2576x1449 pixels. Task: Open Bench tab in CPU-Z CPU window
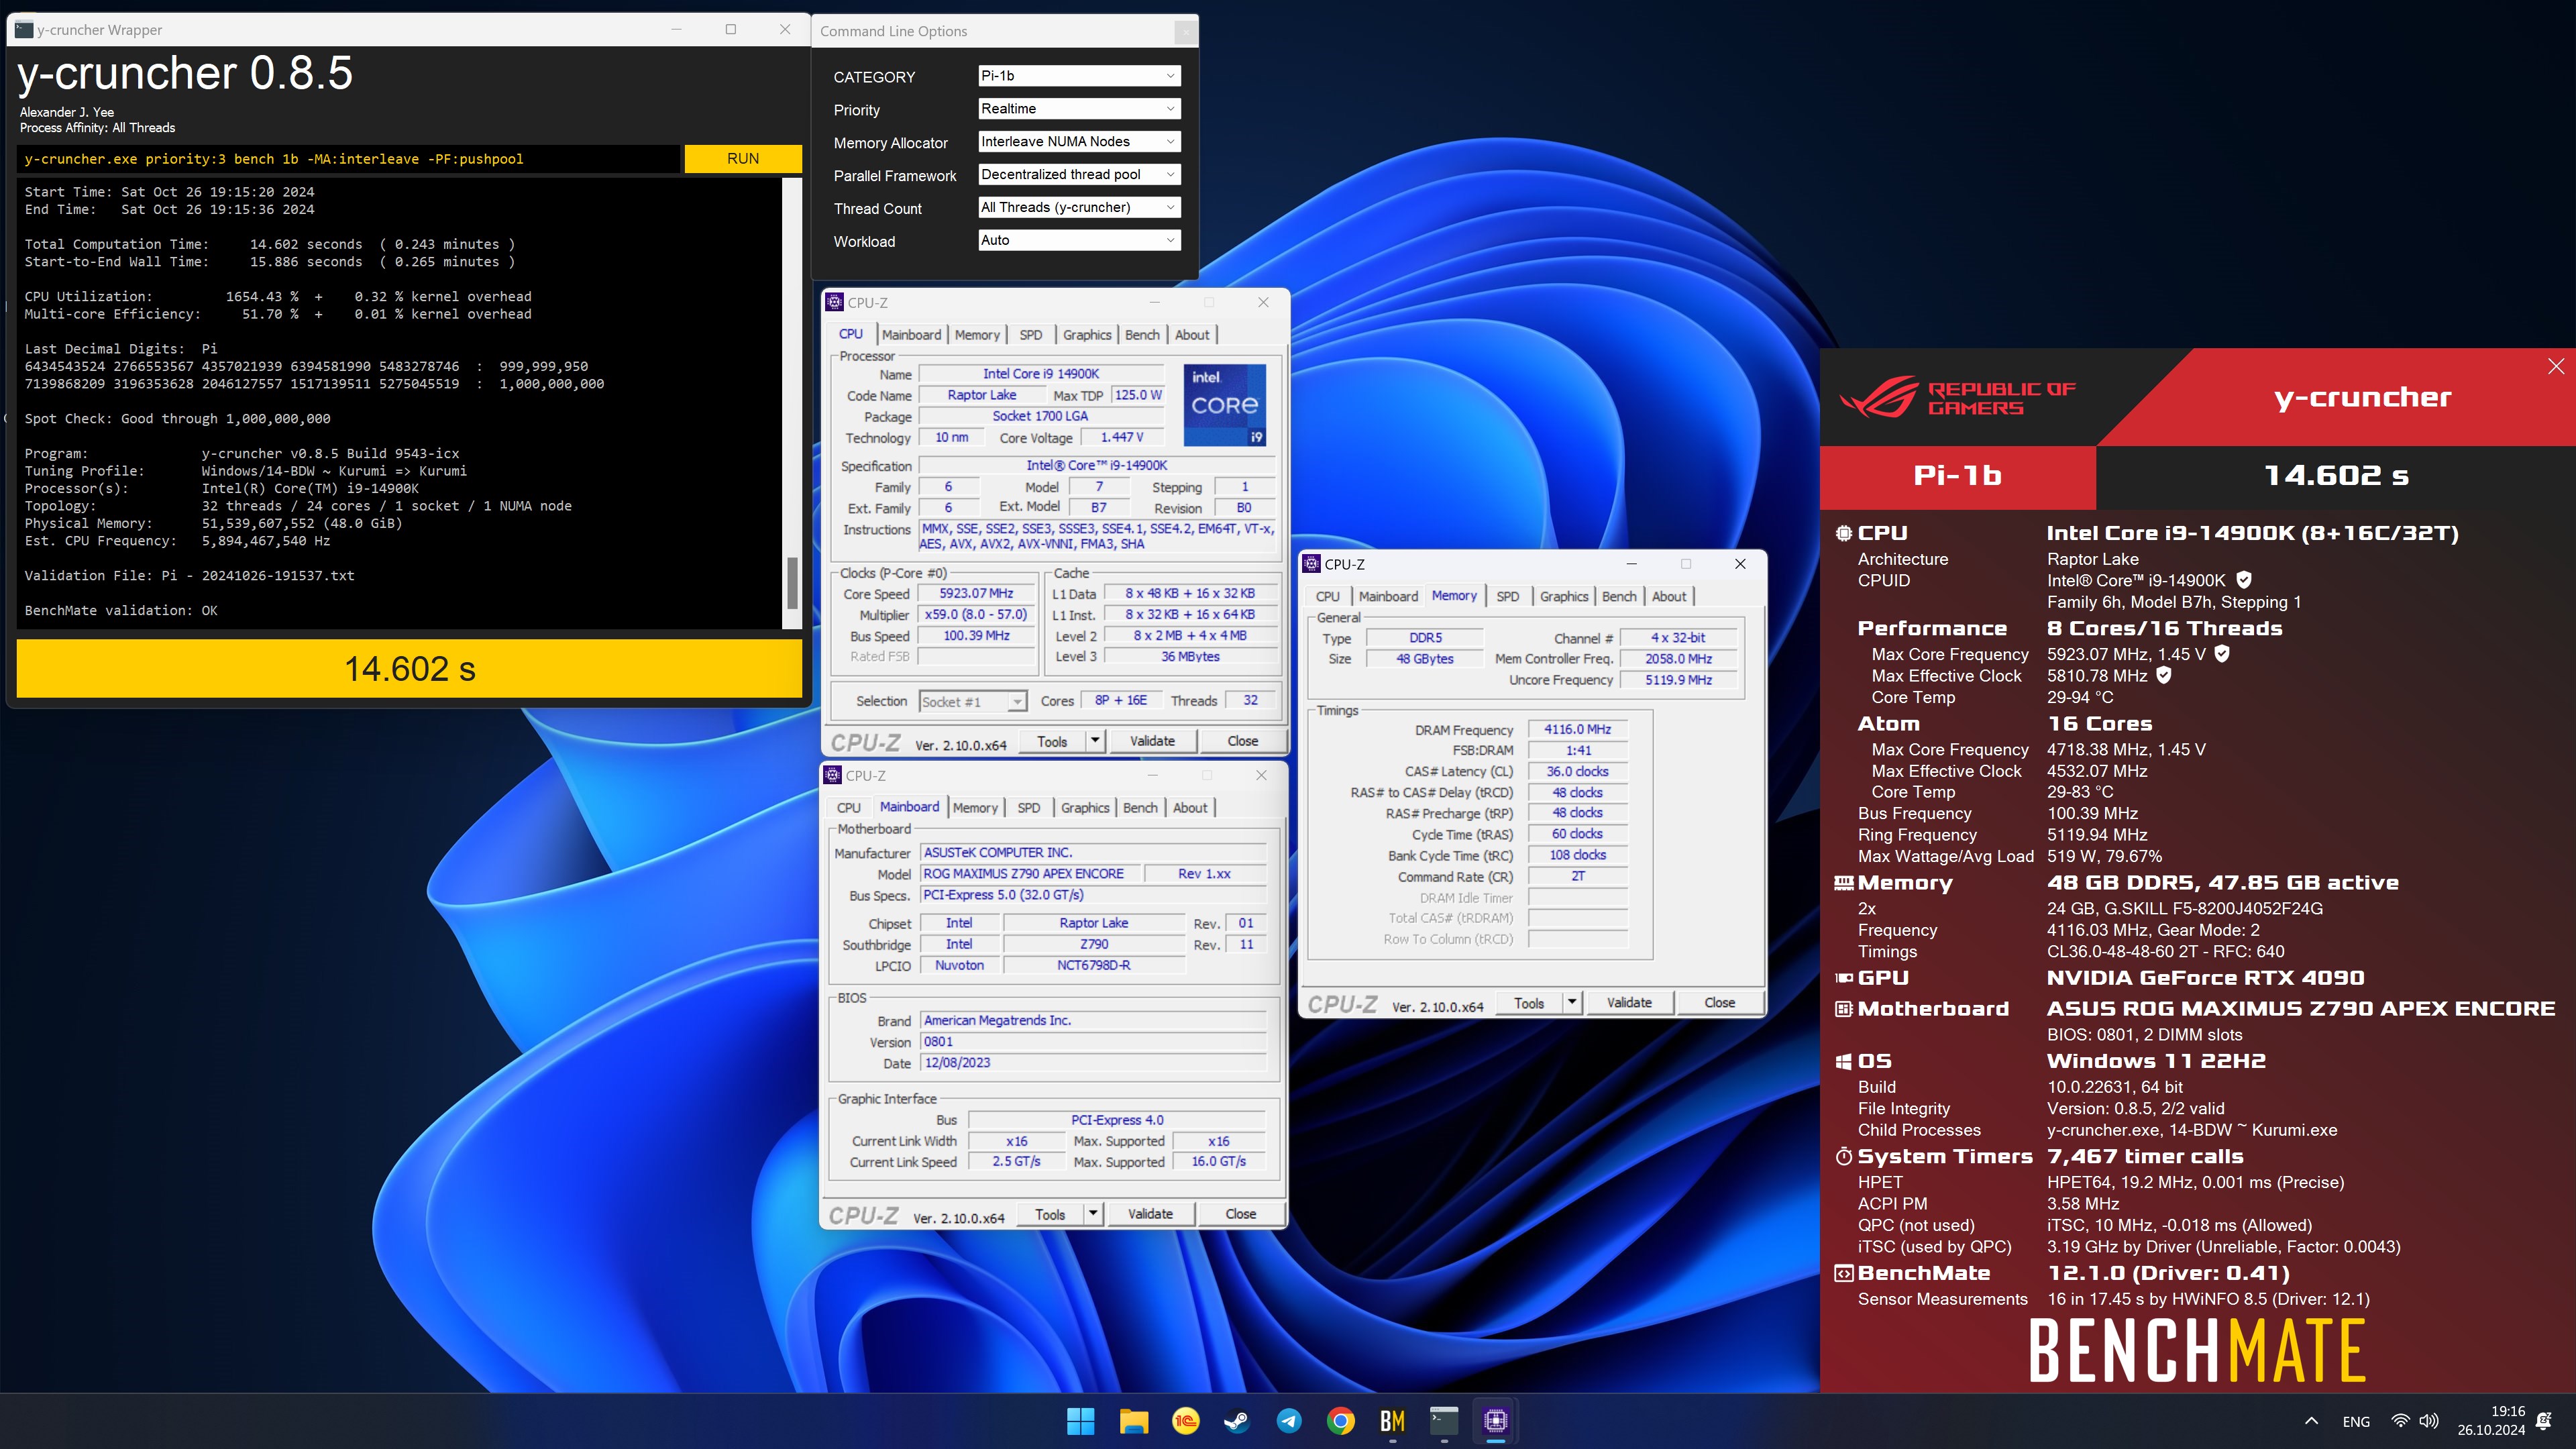1142,335
